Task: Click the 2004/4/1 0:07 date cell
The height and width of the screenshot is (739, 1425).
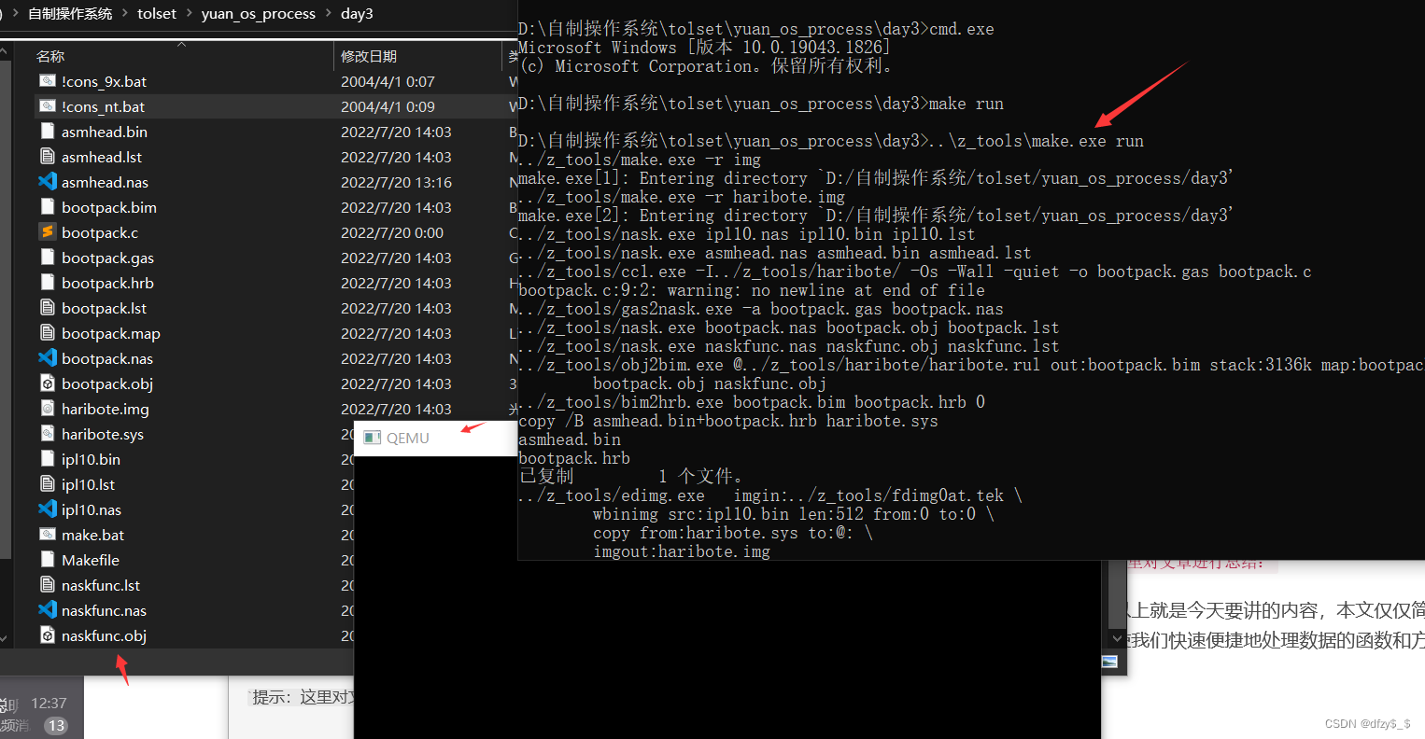Action: coord(388,81)
